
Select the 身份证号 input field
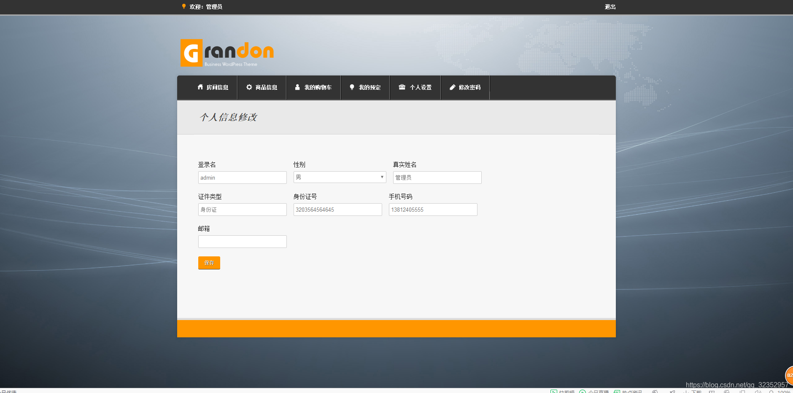[x=338, y=210]
